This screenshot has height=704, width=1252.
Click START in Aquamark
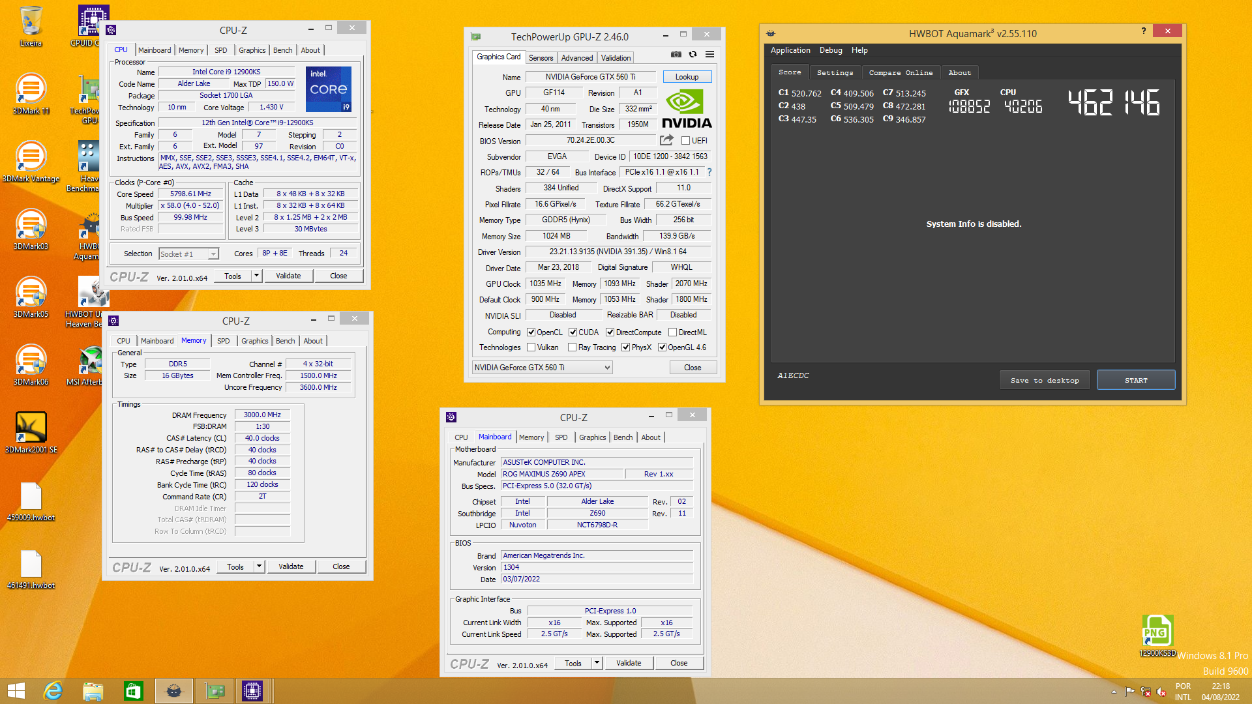coord(1136,380)
